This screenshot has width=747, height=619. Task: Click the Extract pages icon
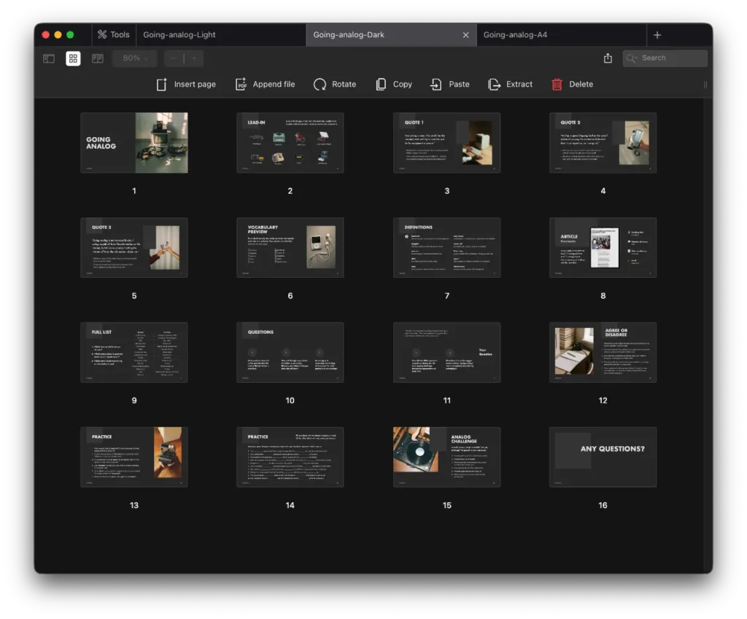pyautogui.click(x=494, y=85)
